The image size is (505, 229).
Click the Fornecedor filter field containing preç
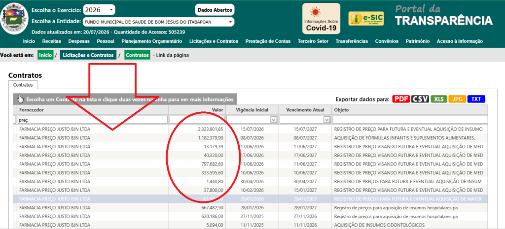click(x=92, y=120)
